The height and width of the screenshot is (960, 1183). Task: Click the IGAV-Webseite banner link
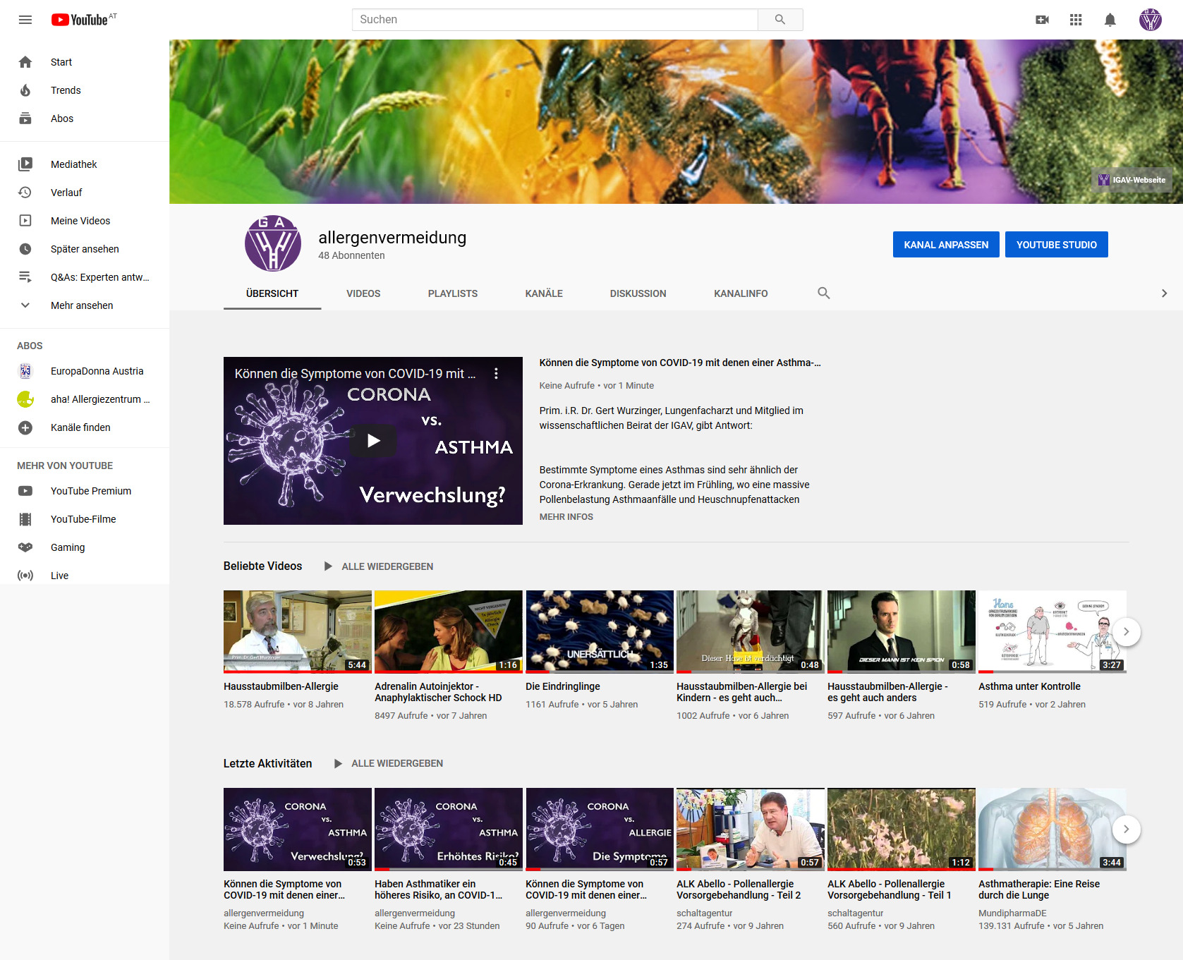click(x=1132, y=180)
